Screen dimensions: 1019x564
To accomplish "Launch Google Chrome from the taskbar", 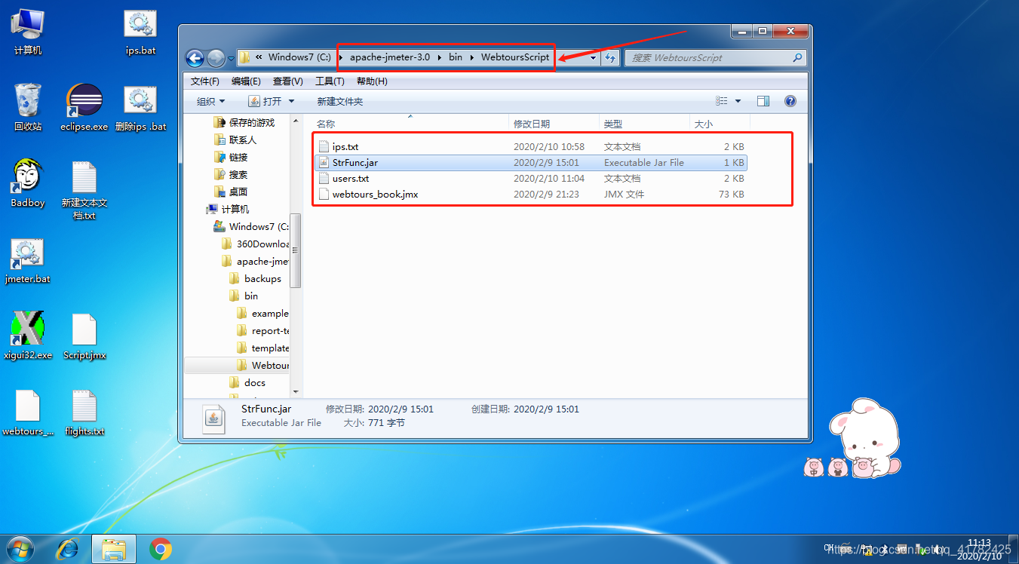I will (x=161, y=549).
